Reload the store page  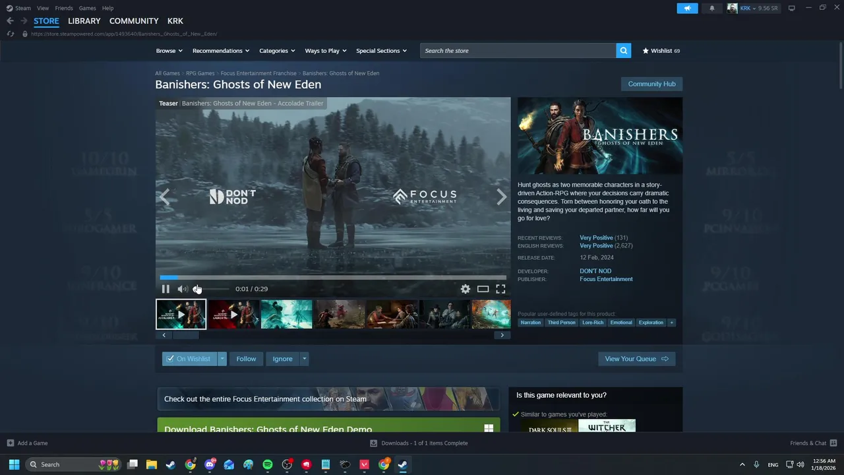click(10, 34)
